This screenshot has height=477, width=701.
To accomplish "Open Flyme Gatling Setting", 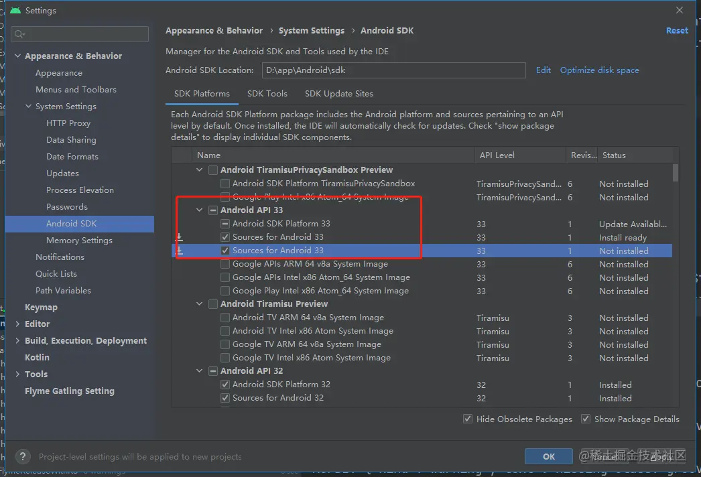I will click(70, 391).
